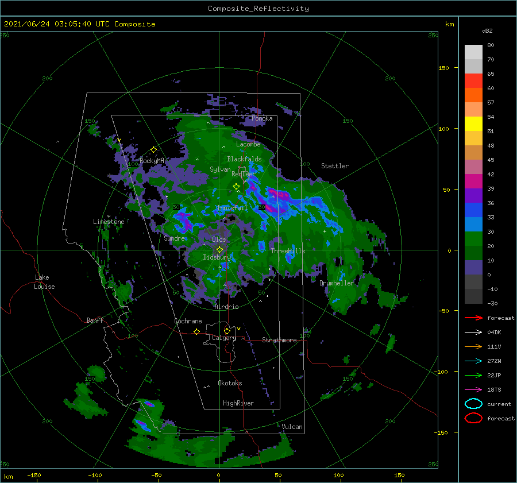Click the yellow diamond marker near RockyMH

pos(153,150)
